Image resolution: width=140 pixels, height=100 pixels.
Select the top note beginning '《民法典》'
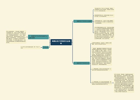click(x=104, y=10)
